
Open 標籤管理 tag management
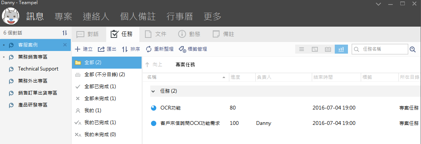[193, 49]
